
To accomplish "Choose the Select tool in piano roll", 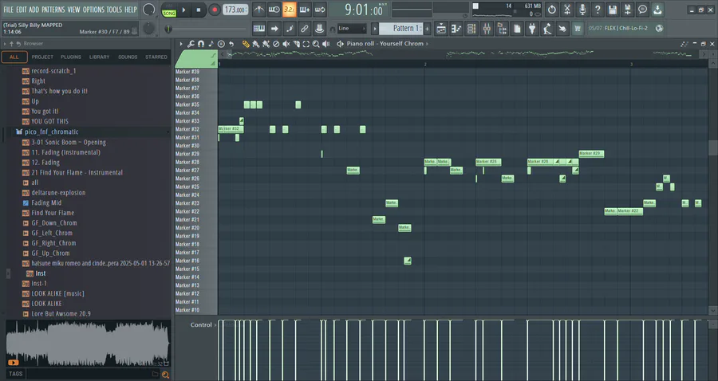I will click(x=306, y=44).
